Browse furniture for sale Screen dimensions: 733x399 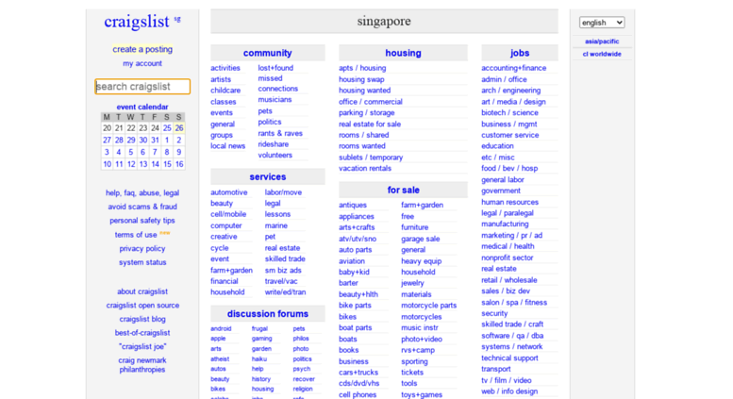click(415, 227)
